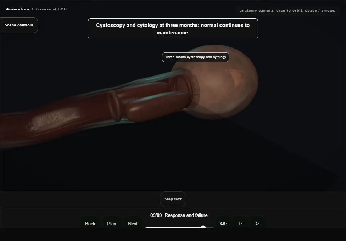Click the cystoscopy caption text box
346x241 pixels.
coord(173,29)
